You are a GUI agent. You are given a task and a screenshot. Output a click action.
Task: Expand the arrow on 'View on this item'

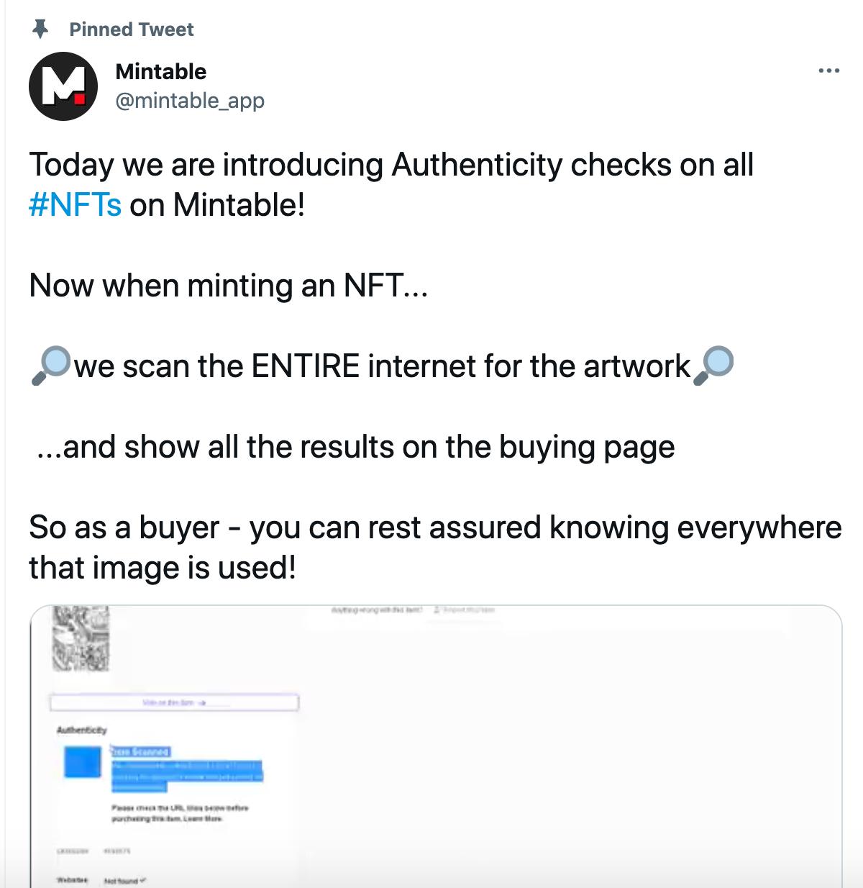[202, 702]
